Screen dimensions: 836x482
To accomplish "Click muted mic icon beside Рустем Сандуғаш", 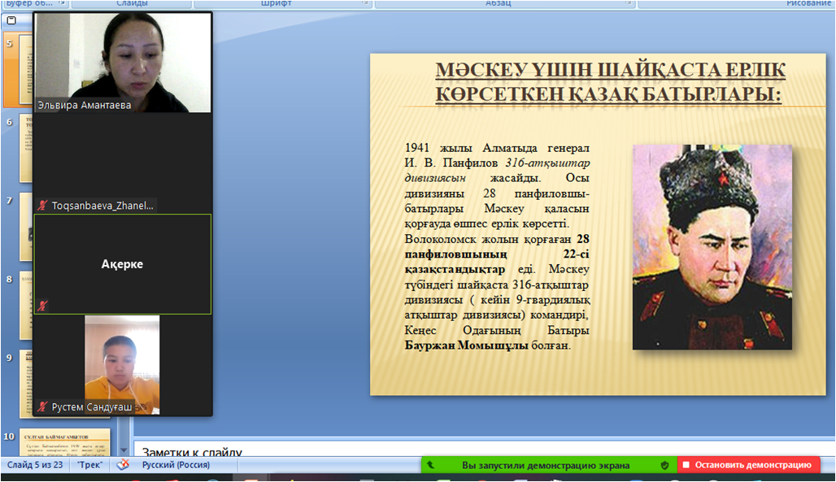I will click(x=42, y=406).
